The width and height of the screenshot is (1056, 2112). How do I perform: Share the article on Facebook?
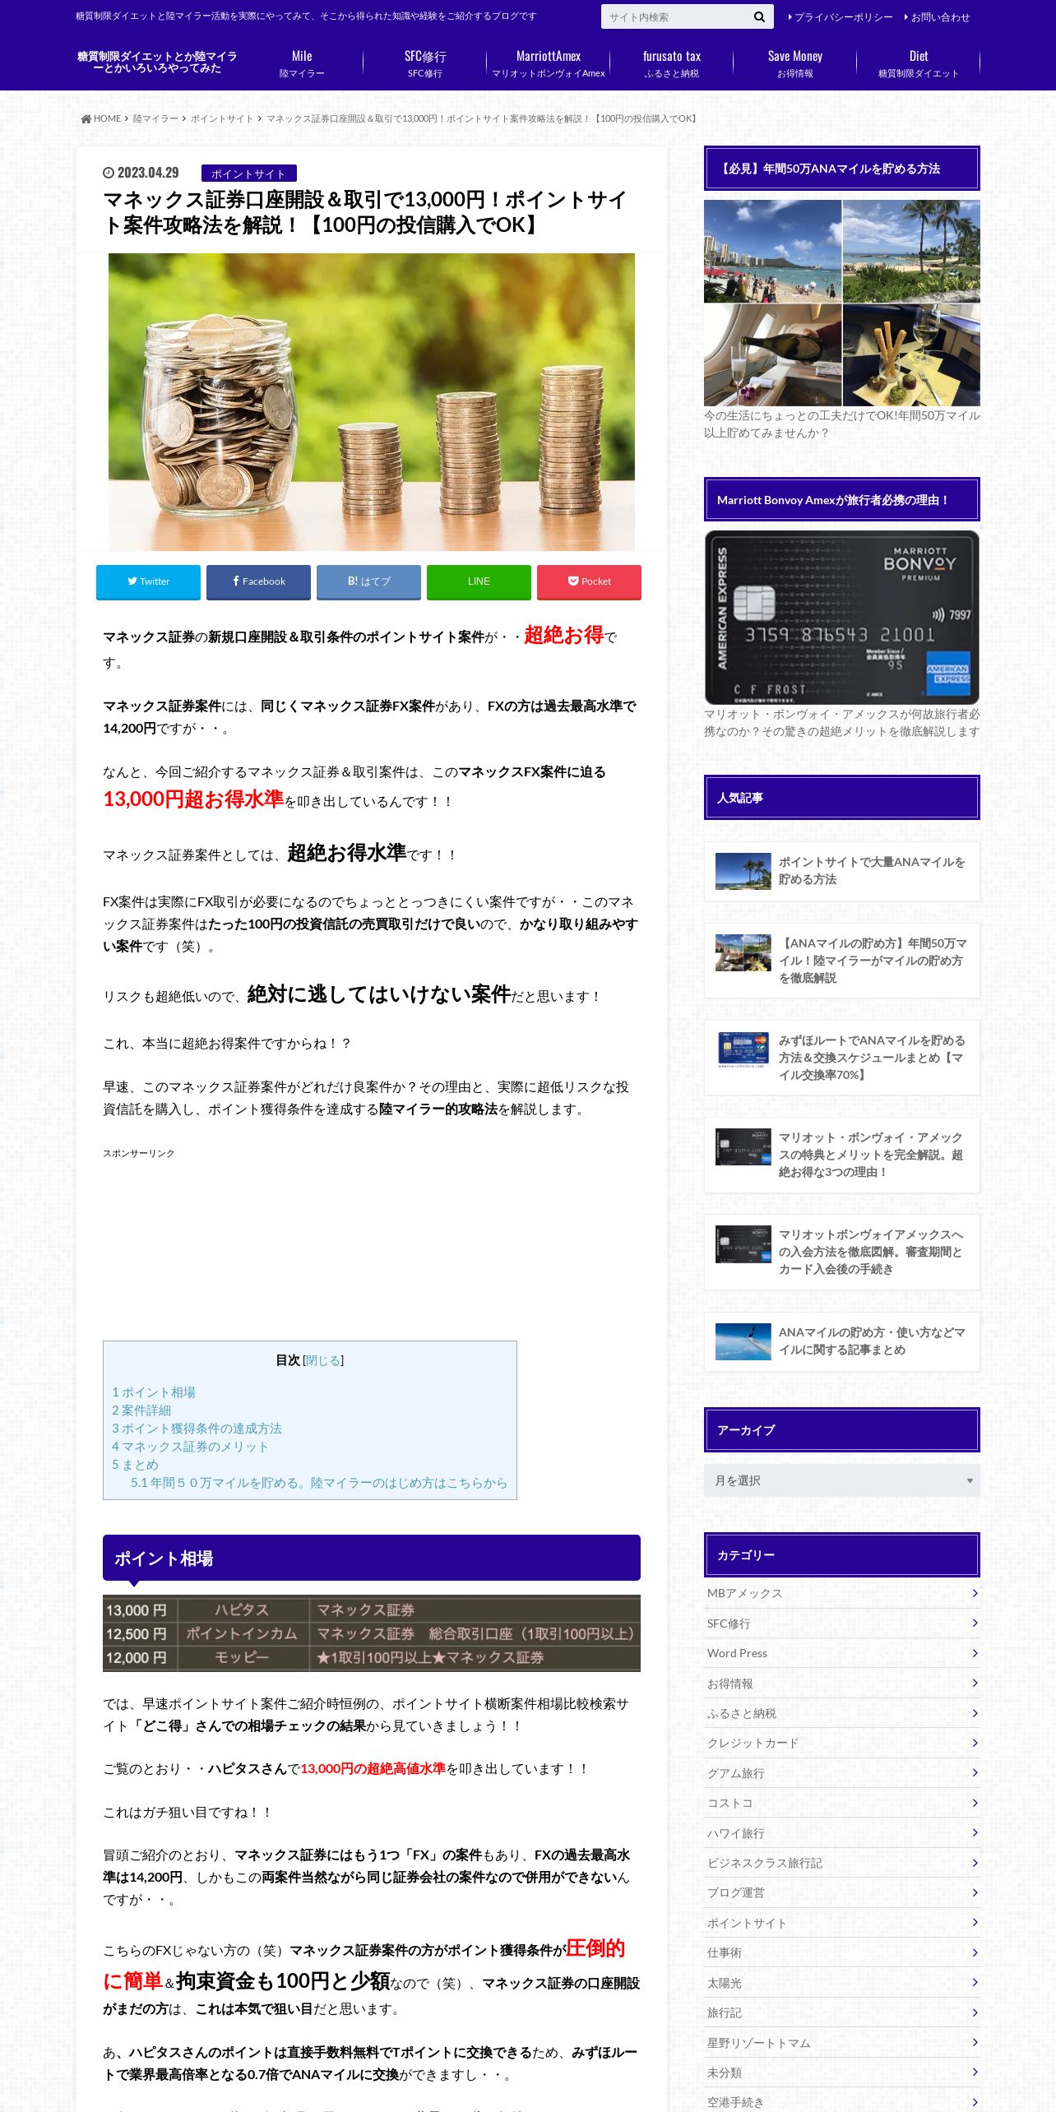click(258, 581)
